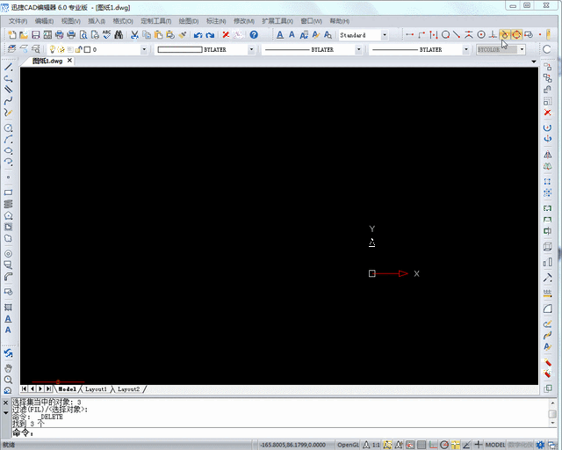Screen dimensions: 562x450
Task: Open the first BYLAYER linetype dropdown
Action: click(358, 49)
